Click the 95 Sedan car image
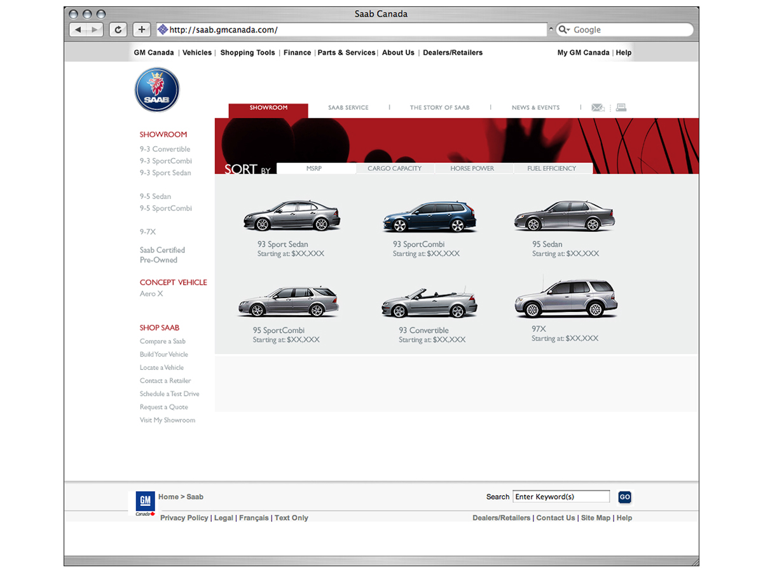Image resolution: width=763 pixels, height=572 pixels. [565, 215]
